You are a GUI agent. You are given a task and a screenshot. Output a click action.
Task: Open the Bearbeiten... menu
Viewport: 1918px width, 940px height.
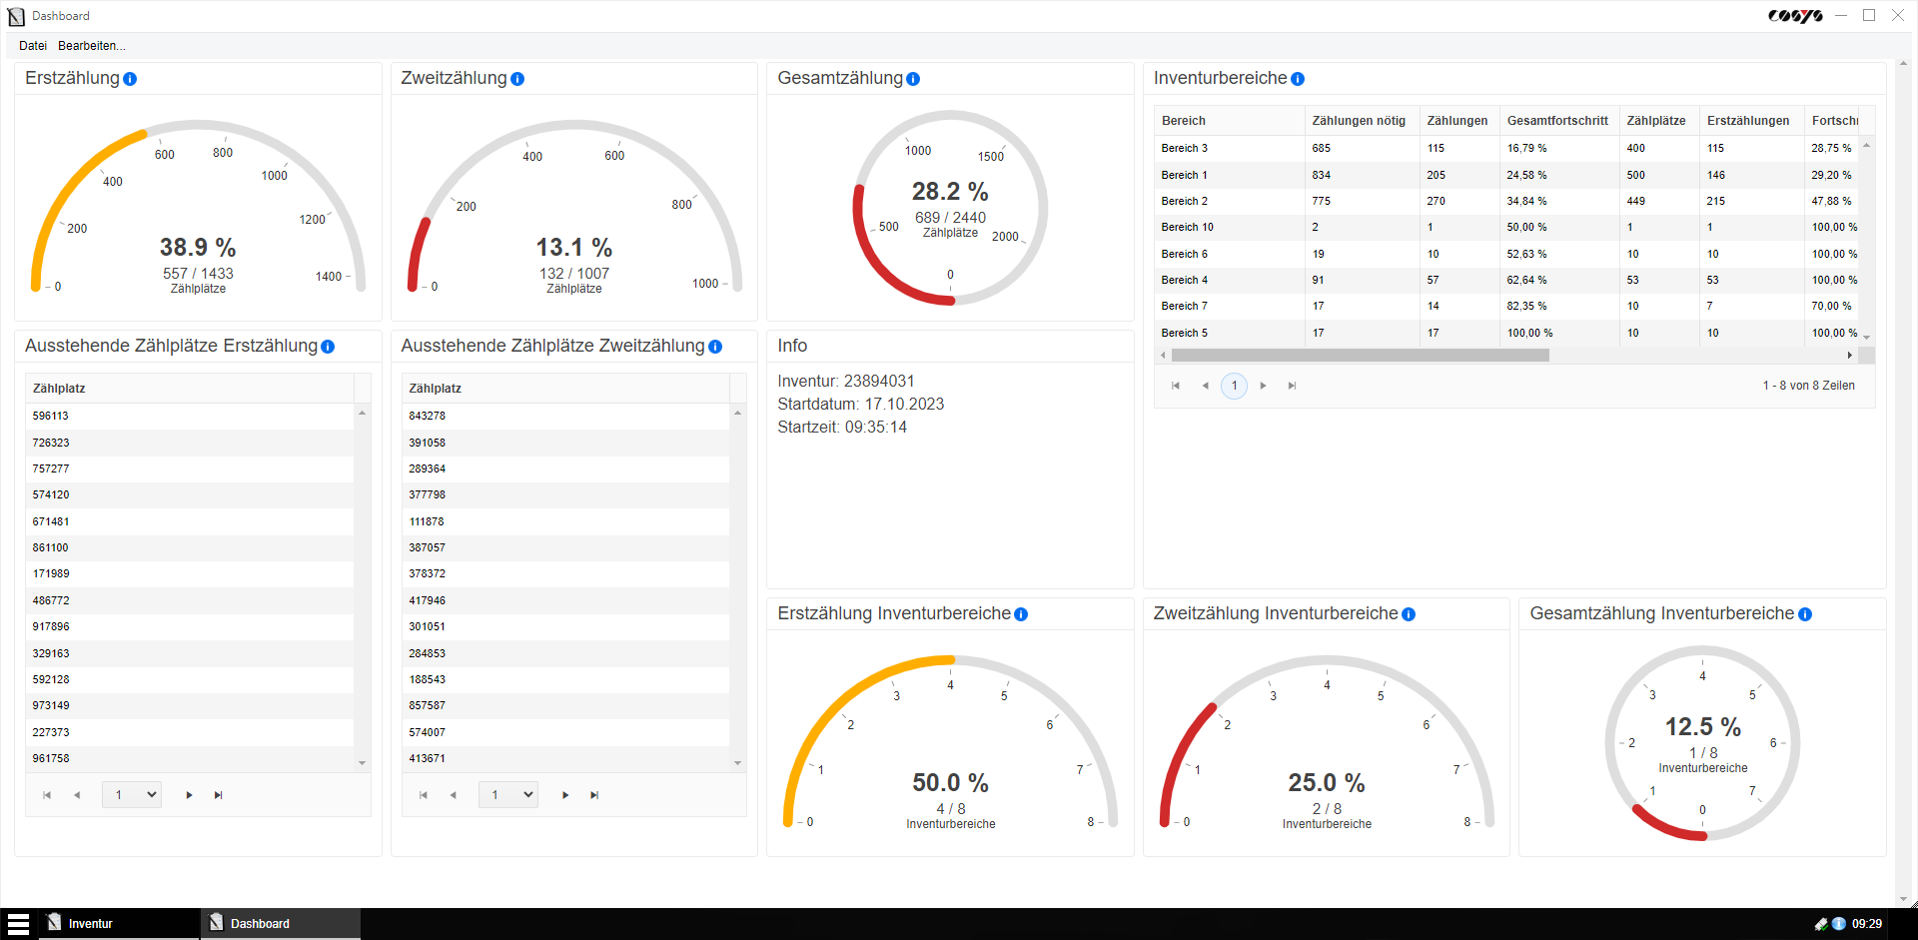pos(92,46)
